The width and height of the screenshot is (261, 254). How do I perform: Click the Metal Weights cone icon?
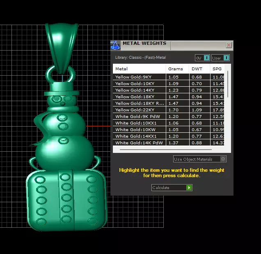[x=115, y=45]
